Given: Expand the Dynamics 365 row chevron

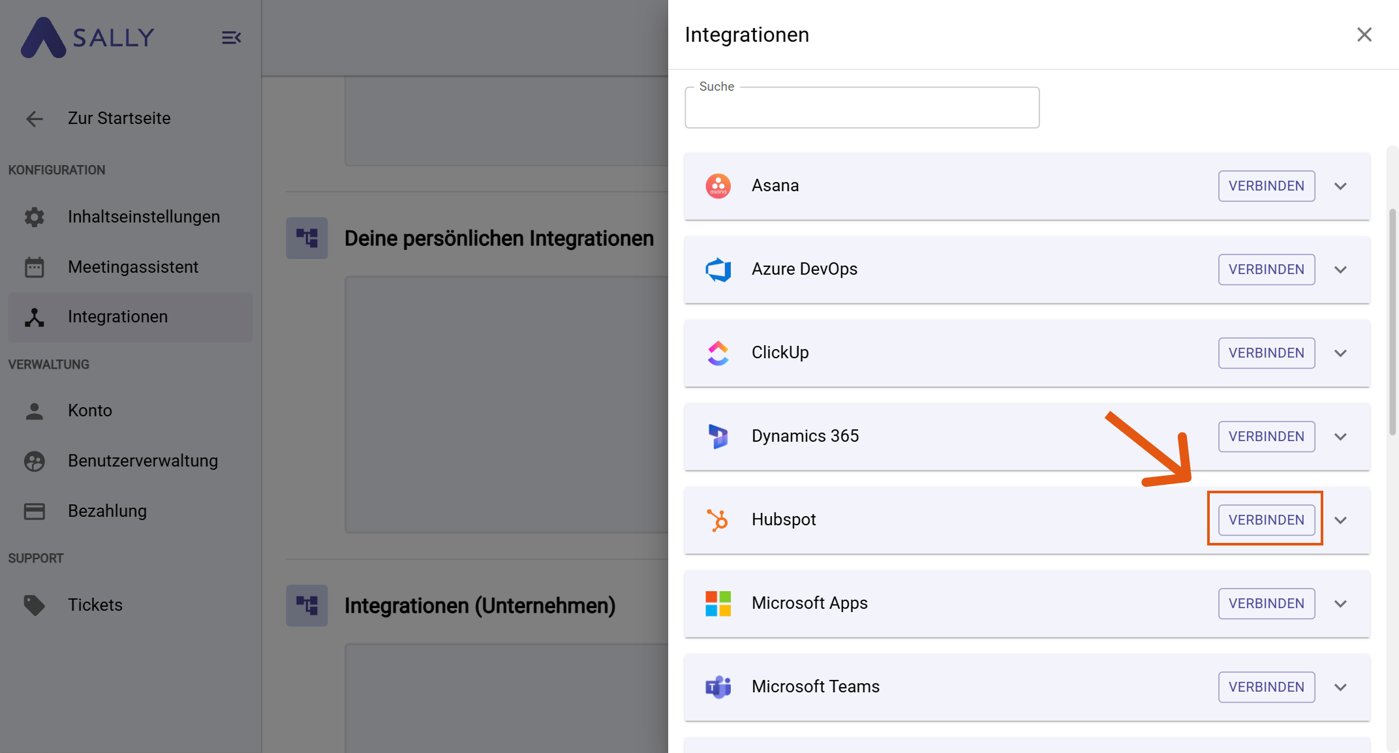Looking at the screenshot, I should click(1341, 437).
